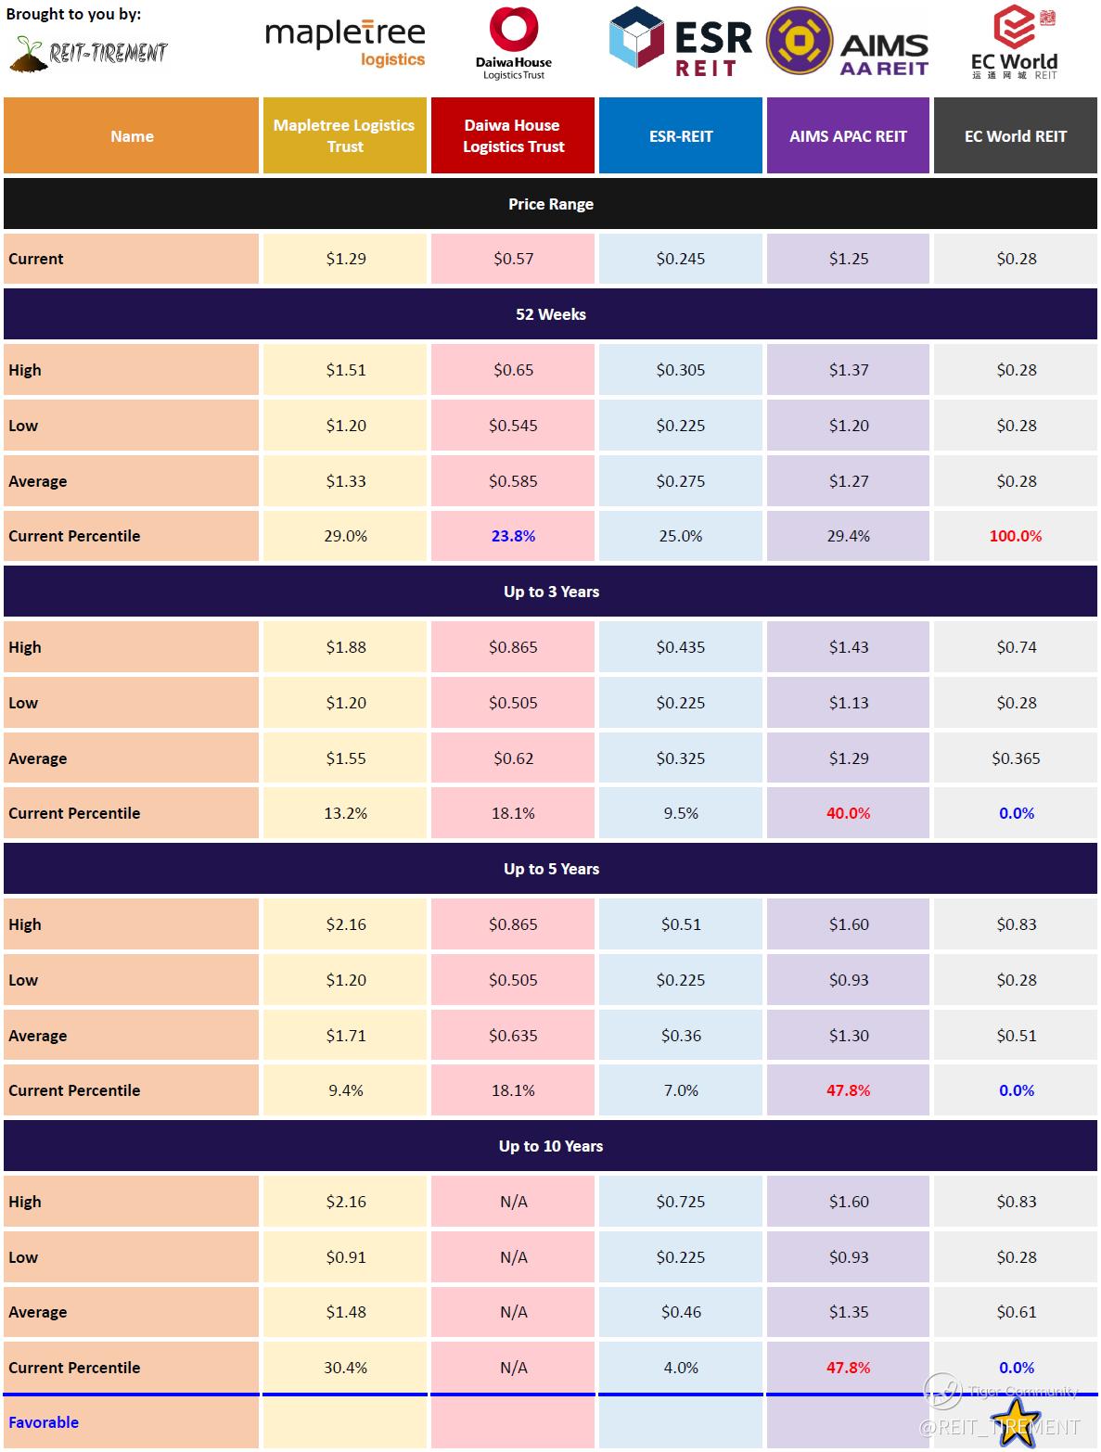
Task: Click the Up to 3 Years section bar
Action: (550, 592)
